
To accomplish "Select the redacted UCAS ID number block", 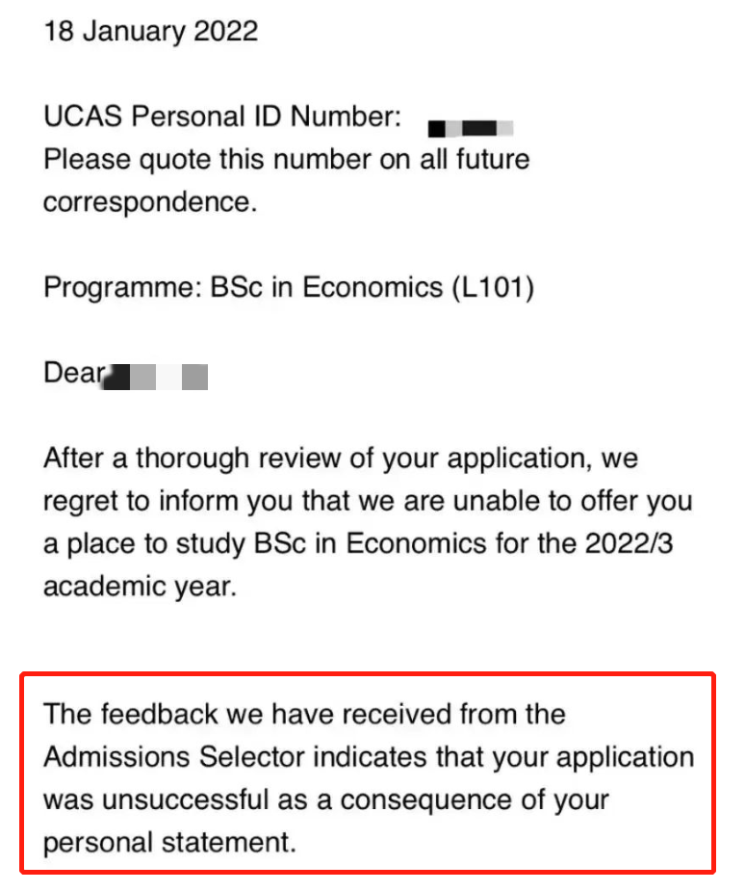I will (471, 128).
